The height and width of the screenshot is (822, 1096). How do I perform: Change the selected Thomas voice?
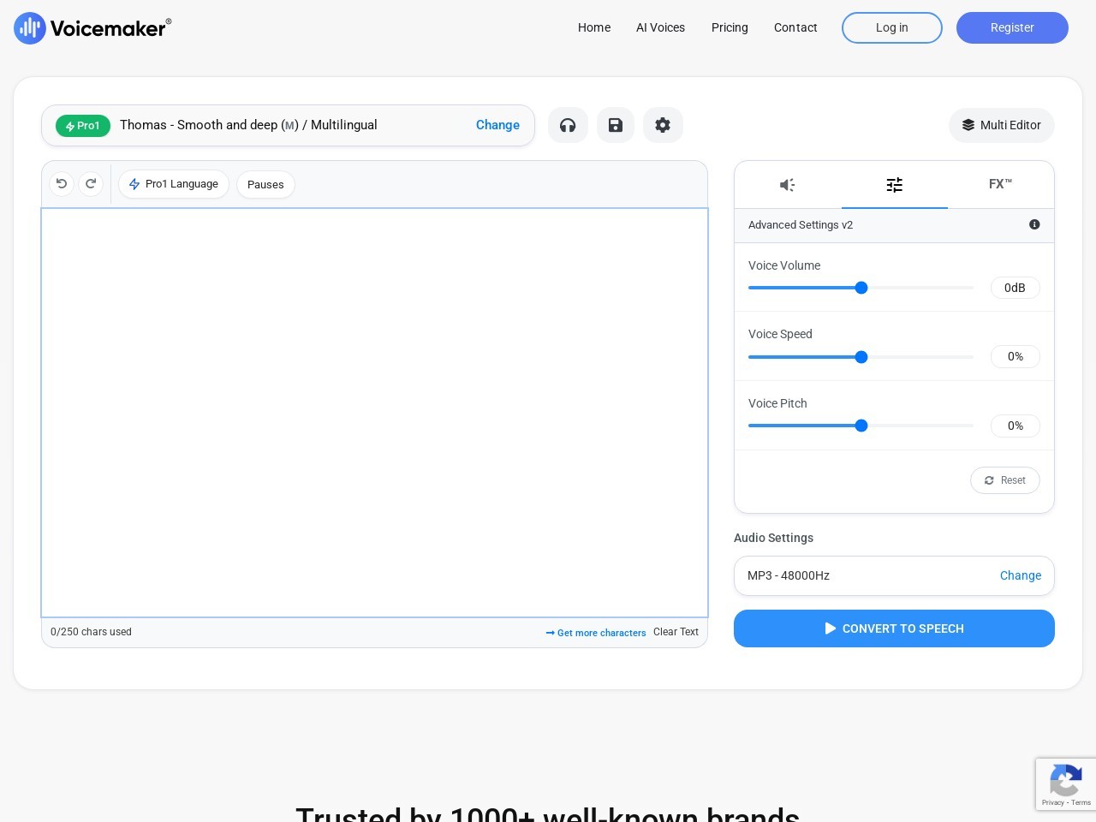pyautogui.click(x=497, y=125)
